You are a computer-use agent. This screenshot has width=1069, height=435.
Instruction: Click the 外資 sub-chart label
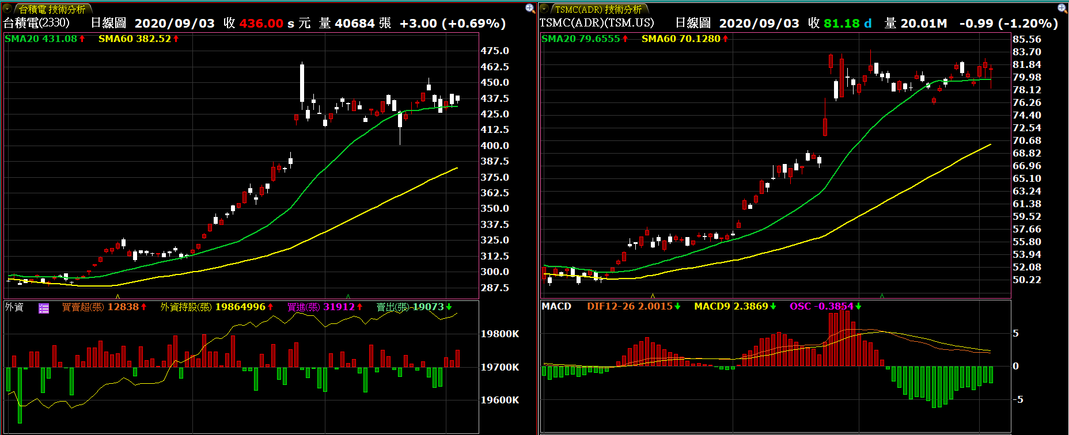coord(14,307)
